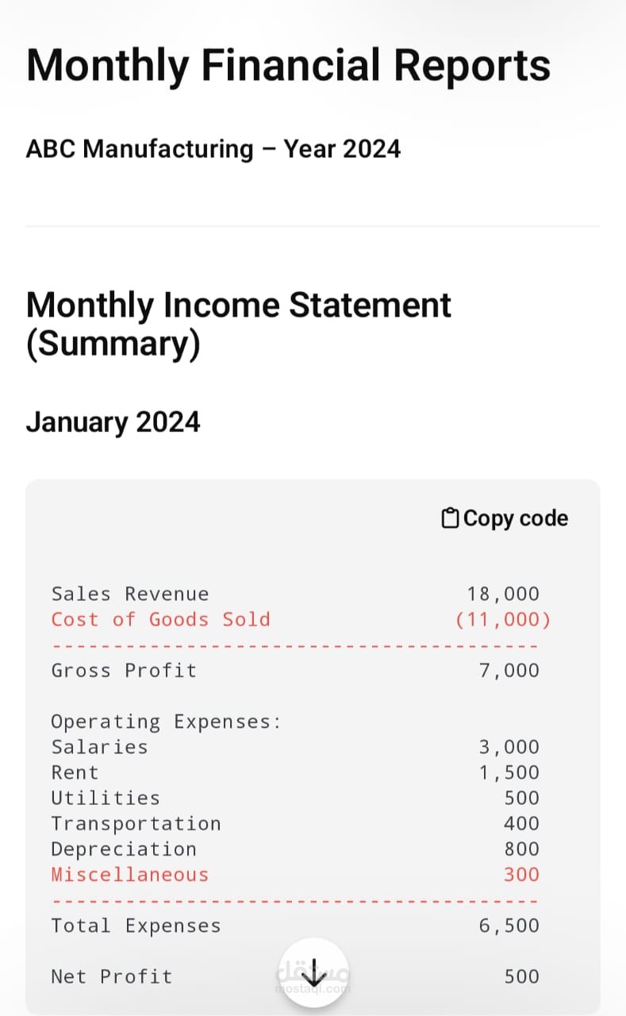Viewport: 626px width, 1016px height.
Task: Click the clipboard icon beside Copy code
Action: coord(450,518)
